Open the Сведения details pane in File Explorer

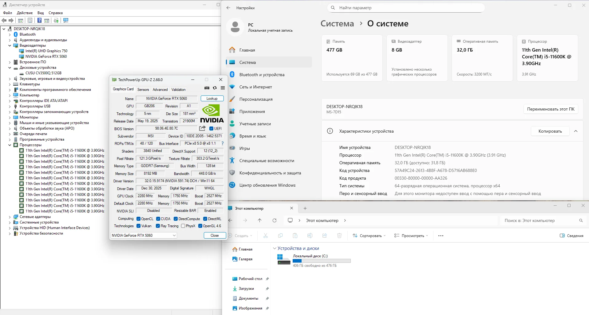571,236
